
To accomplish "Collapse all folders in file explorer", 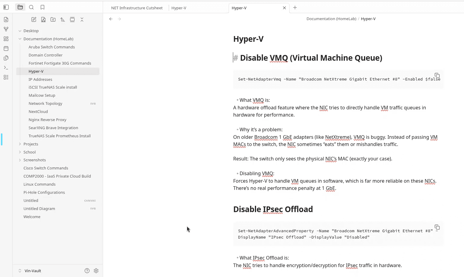I will 82,20.
